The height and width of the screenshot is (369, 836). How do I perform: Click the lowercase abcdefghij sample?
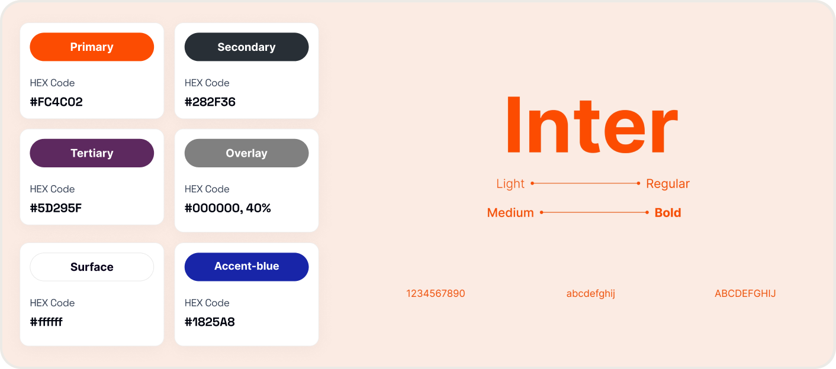point(591,293)
